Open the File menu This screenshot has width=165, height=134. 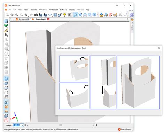(10, 10)
